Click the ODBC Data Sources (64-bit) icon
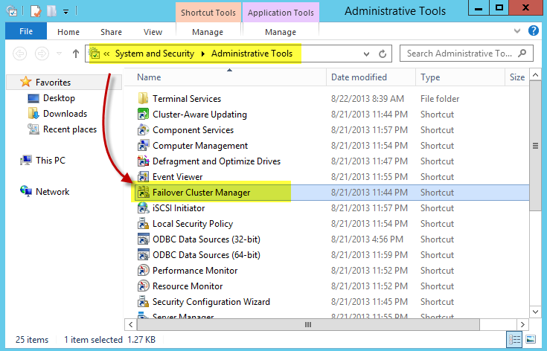The height and width of the screenshot is (351, 547). point(143,255)
